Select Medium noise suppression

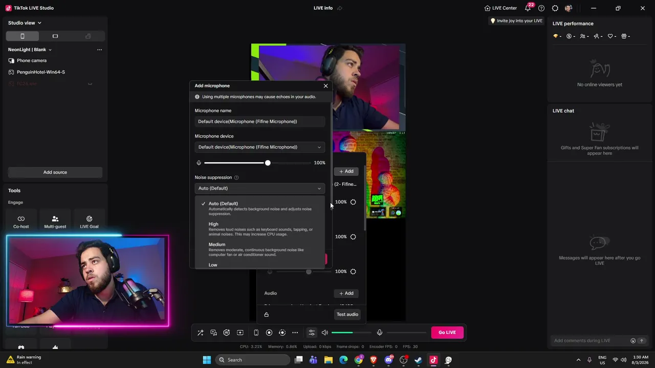coord(260,249)
